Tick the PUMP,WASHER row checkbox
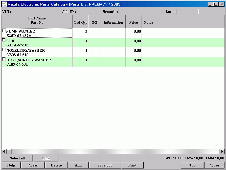226x170 pixels. pos(4,31)
